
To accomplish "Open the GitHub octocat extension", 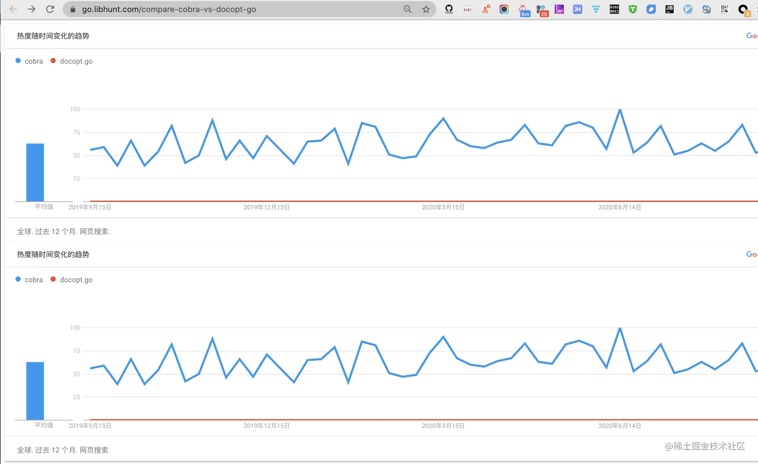I will tap(449, 9).
